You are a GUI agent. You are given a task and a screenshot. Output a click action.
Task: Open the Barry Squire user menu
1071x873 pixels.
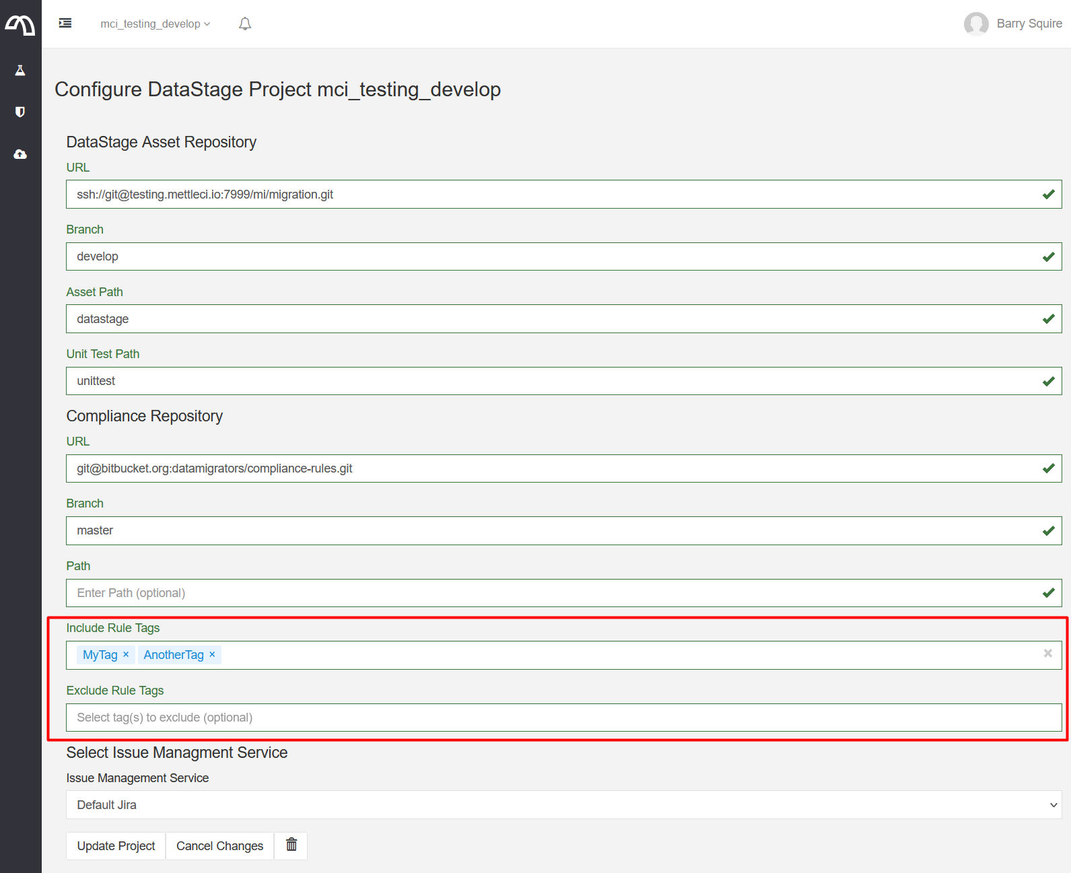(1029, 24)
